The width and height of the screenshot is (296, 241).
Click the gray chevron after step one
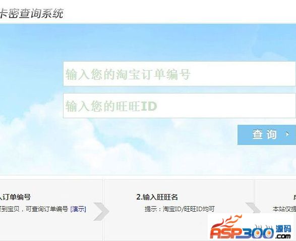click(101, 212)
